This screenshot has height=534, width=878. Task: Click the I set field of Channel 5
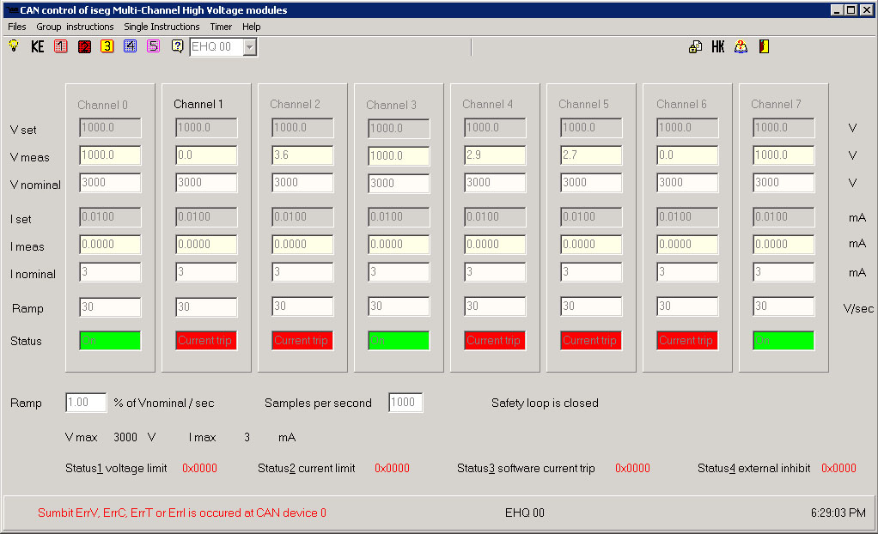click(591, 217)
